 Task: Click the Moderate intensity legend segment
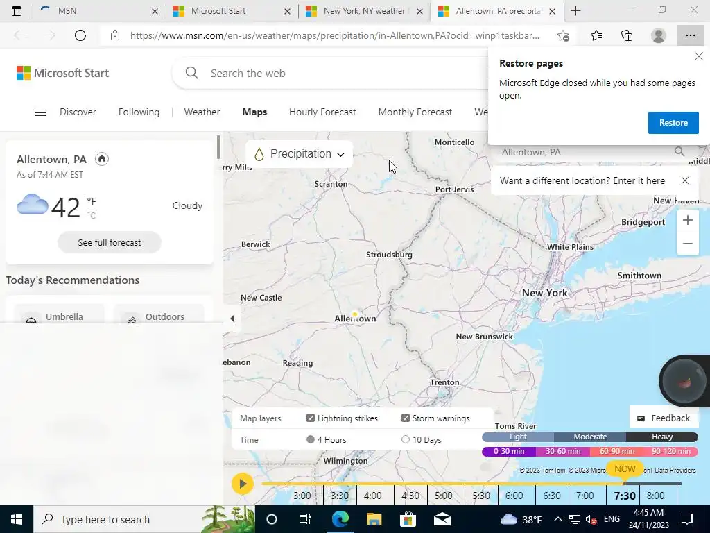tap(590, 437)
